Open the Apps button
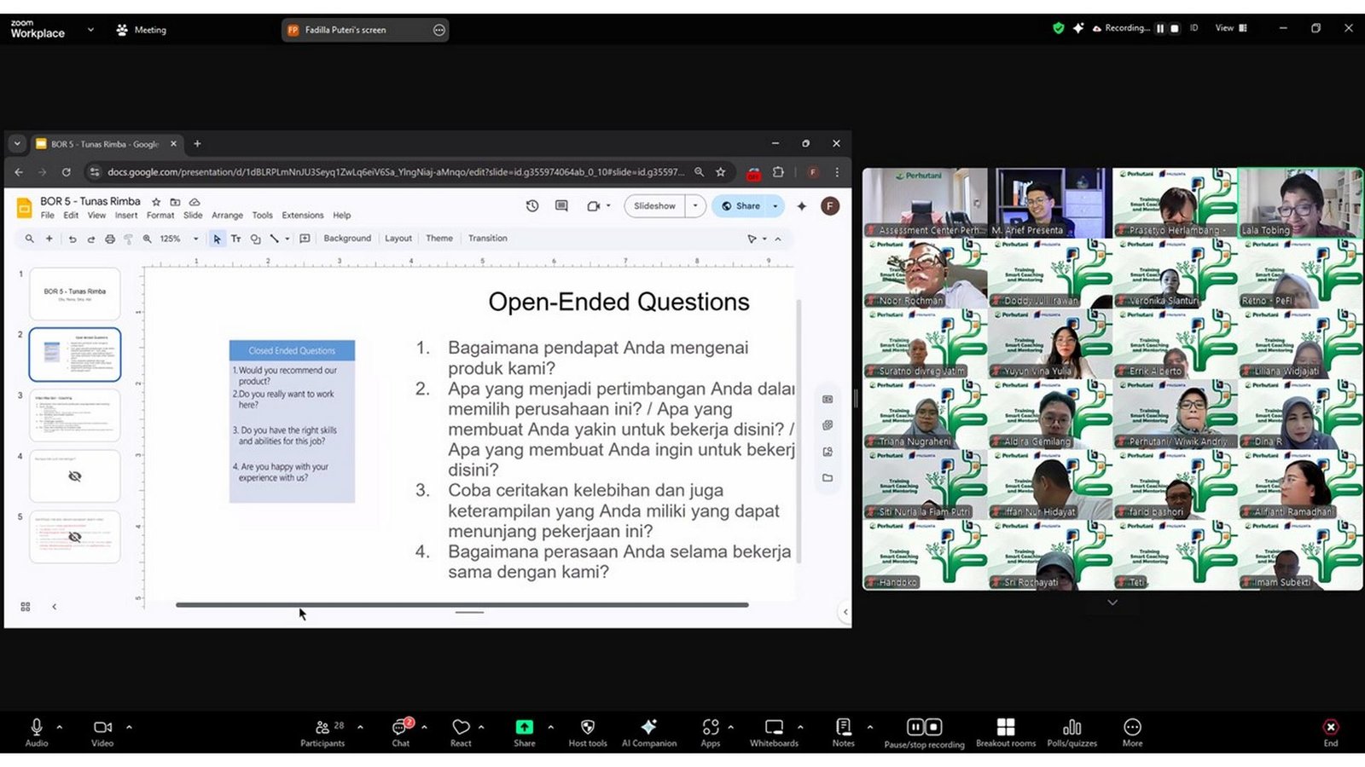The width and height of the screenshot is (1365, 767). tap(711, 731)
